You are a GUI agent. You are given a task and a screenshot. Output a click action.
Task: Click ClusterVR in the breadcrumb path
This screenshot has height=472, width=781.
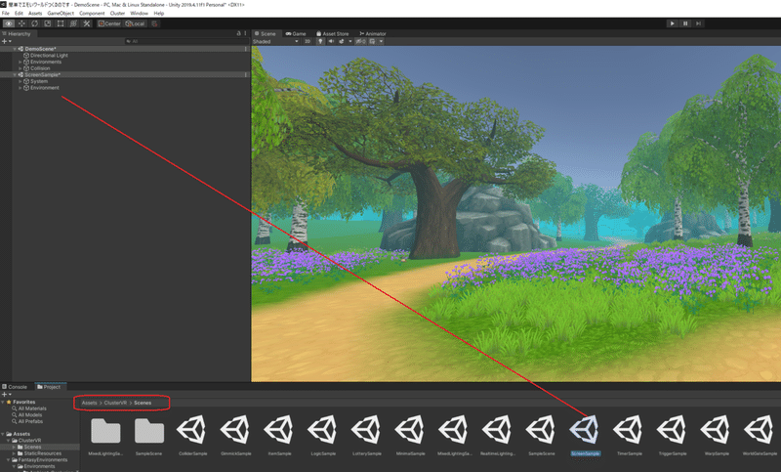tap(115, 403)
